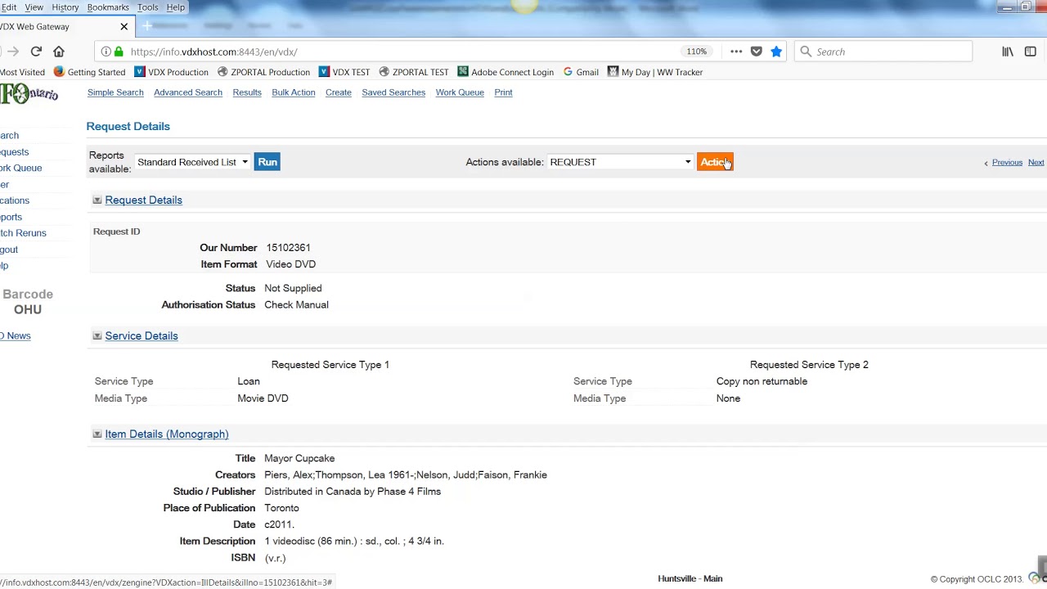
Task: Save page to Pocket icon
Action: (x=757, y=52)
